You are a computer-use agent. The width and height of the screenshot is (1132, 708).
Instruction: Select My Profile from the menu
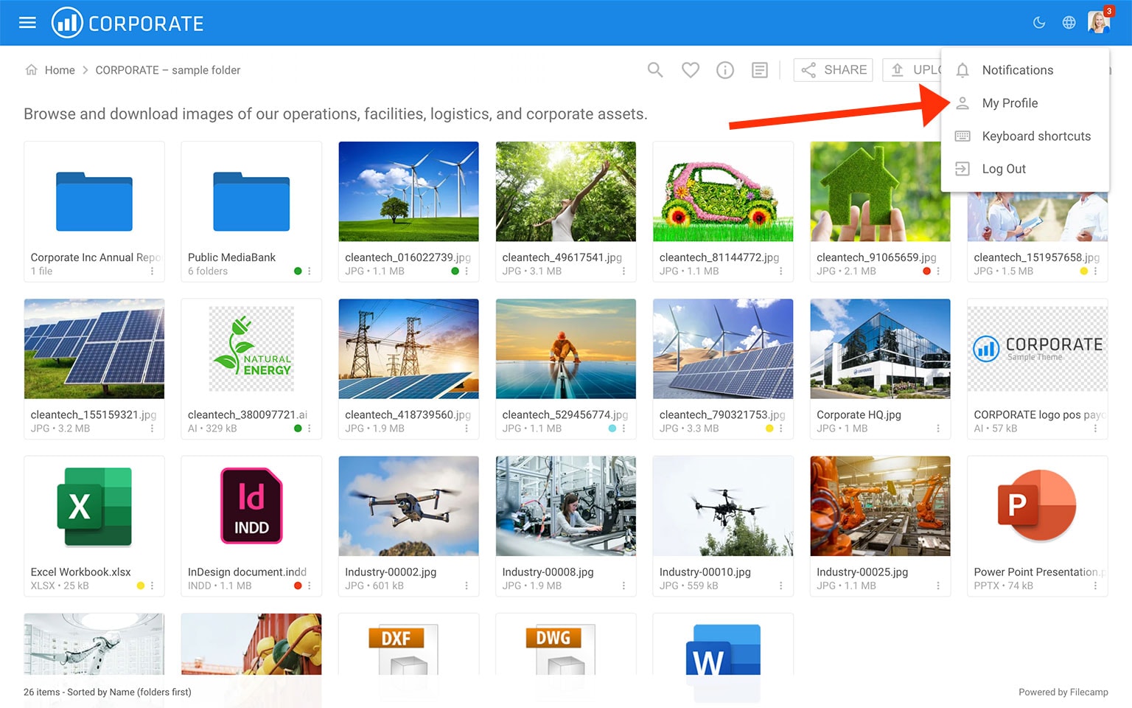[1009, 103]
